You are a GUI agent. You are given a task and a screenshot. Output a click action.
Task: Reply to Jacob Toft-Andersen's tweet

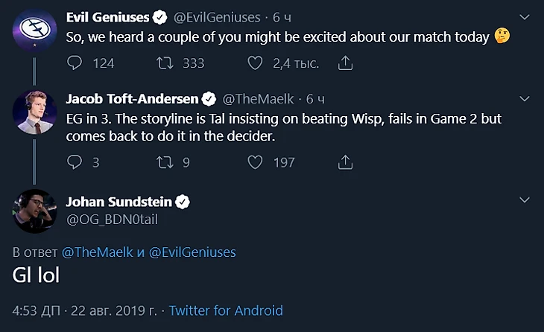point(75,162)
